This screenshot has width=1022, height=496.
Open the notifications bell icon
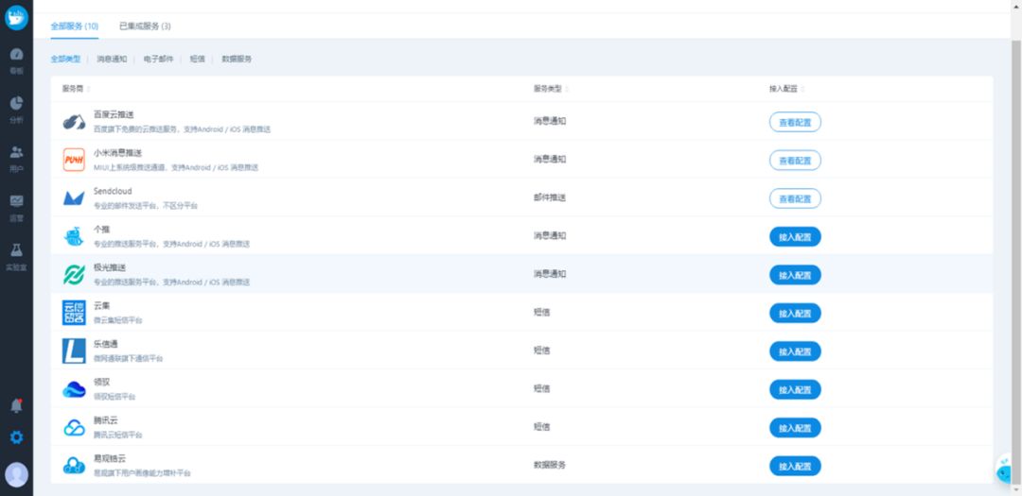pos(16,405)
